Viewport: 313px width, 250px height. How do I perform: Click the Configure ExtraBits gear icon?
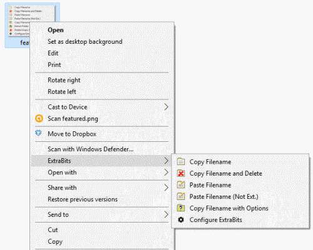(181, 219)
